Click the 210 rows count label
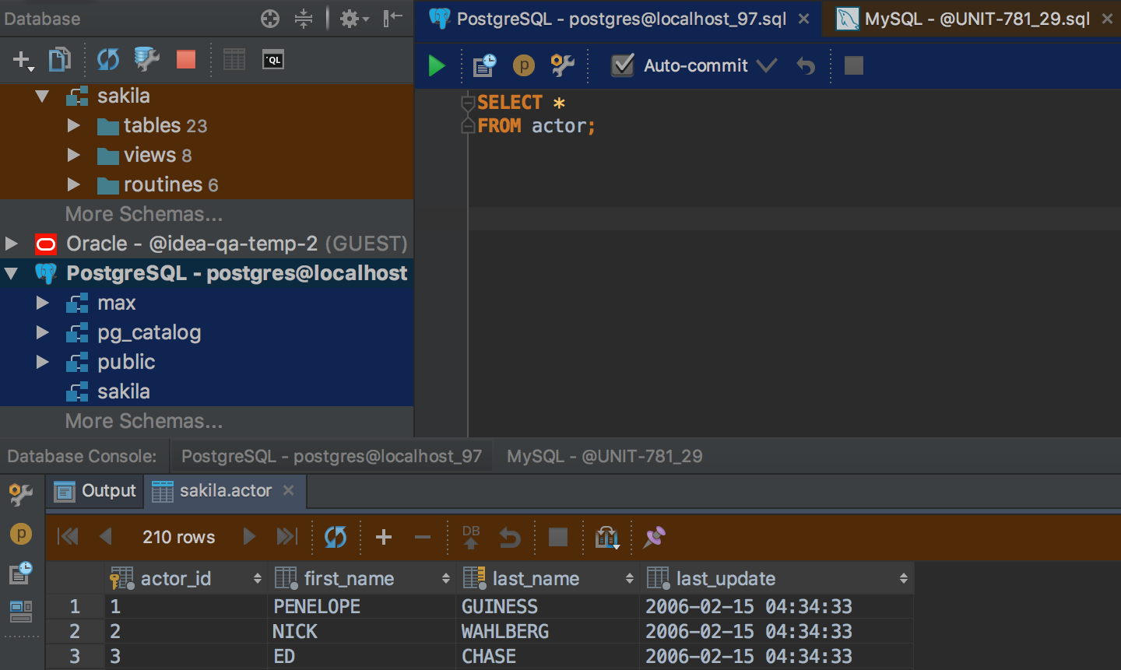The width and height of the screenshot is (1121, 670). [x=178, y=537]
